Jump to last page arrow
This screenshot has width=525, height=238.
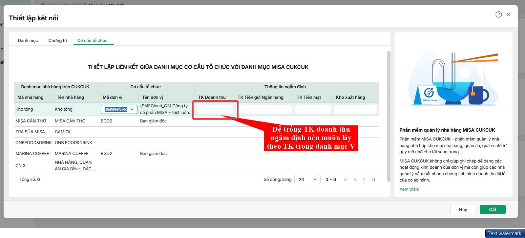point(373,180)
